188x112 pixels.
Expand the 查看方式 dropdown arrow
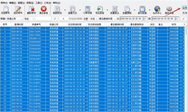coord(80,10)
